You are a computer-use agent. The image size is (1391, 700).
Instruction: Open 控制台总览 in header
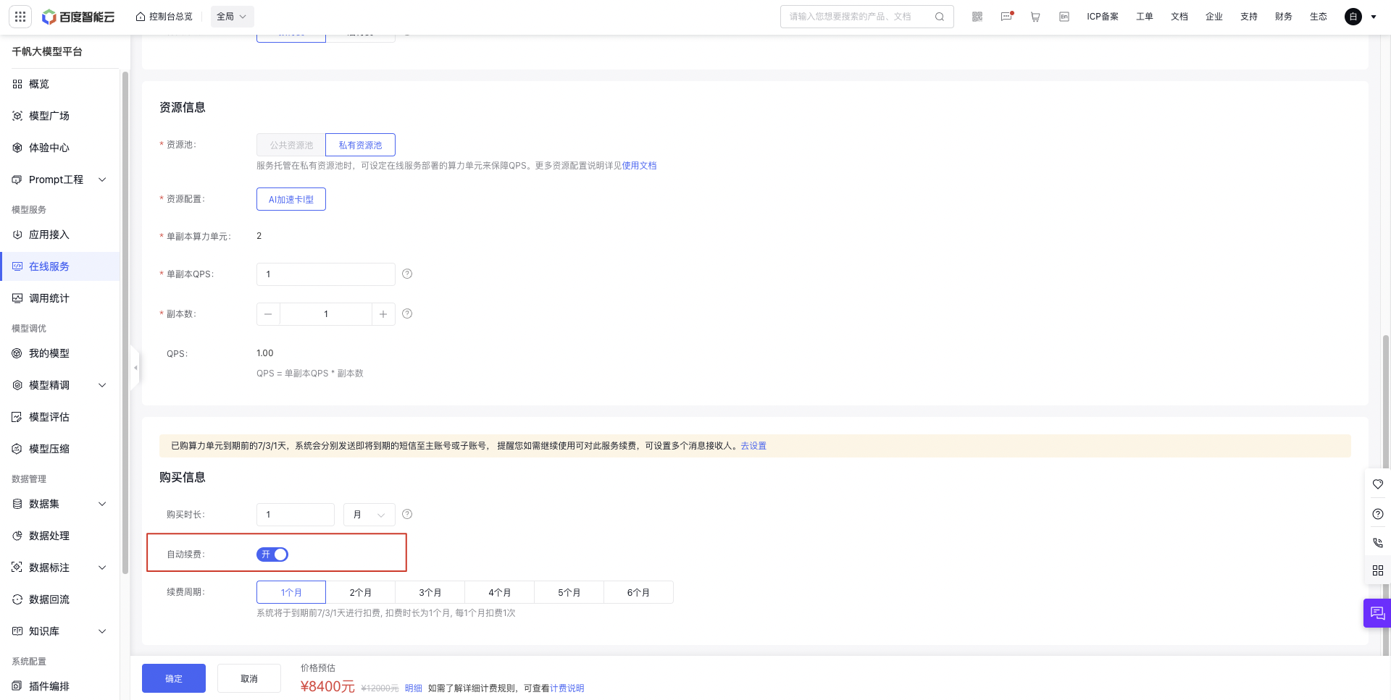pos(164,17)
